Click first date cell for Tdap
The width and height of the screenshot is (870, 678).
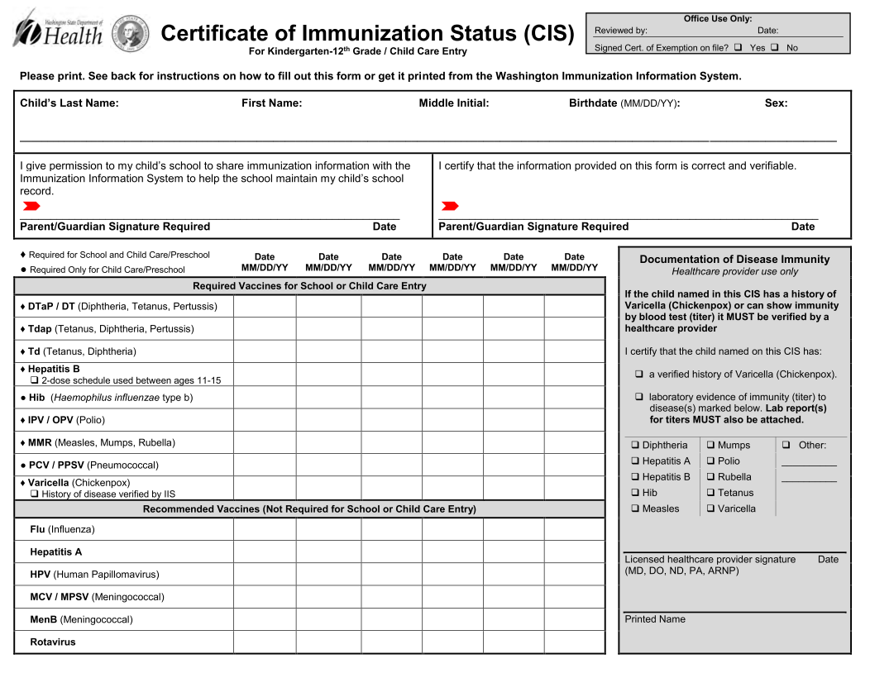point(265,328)
